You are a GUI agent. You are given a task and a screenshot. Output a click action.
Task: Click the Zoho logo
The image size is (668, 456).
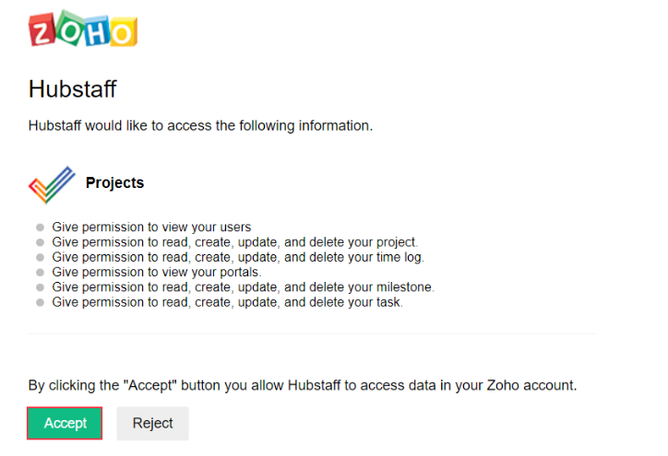pyautogui.click(x=83, y=29)
